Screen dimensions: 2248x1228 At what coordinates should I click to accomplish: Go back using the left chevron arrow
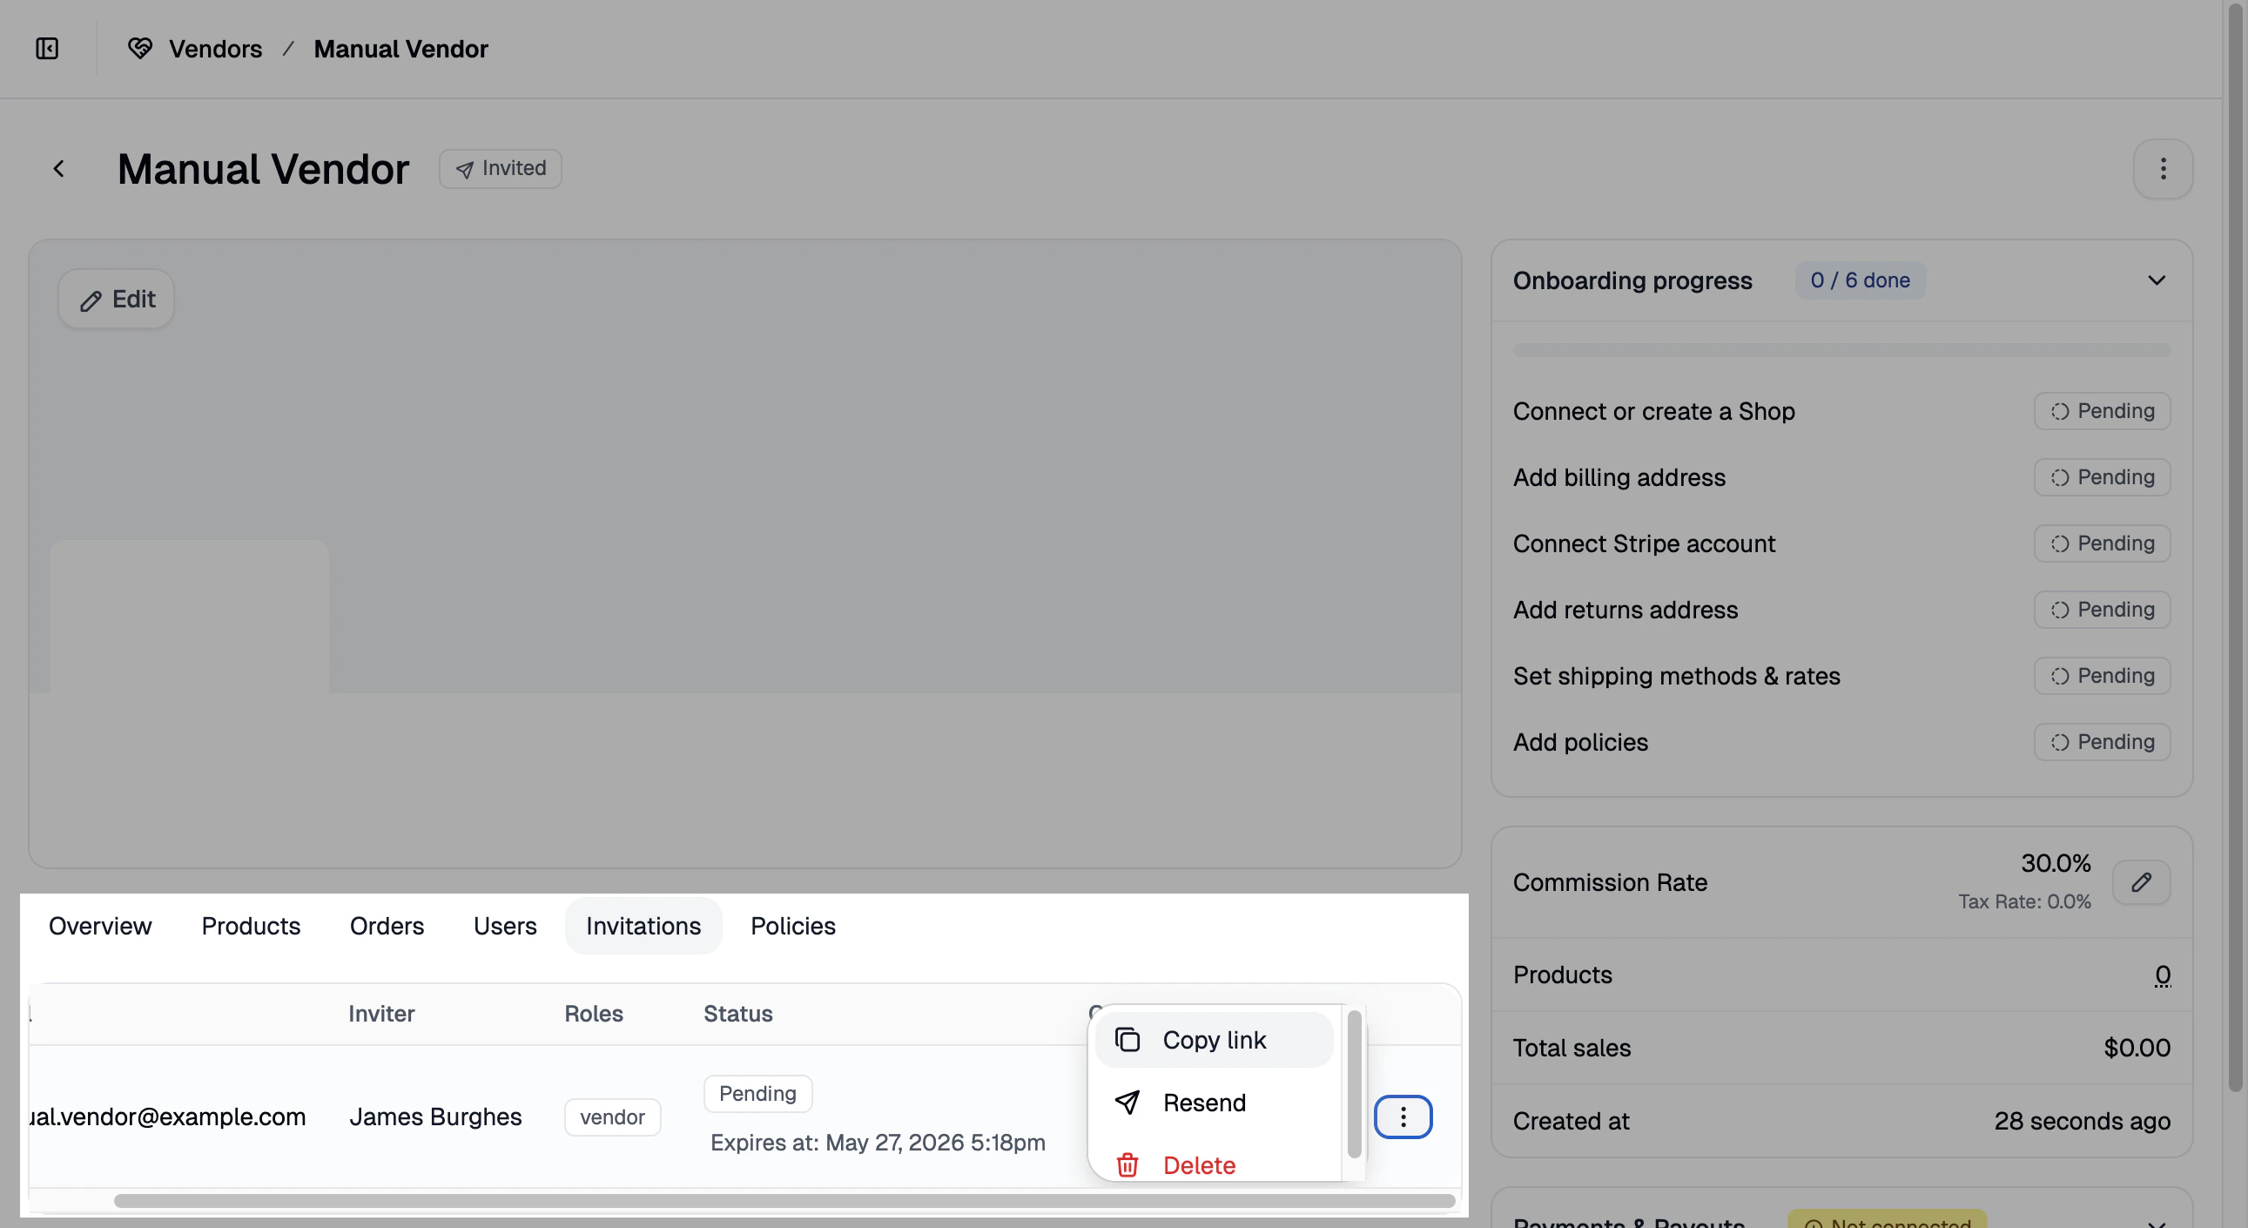(58, 168)
